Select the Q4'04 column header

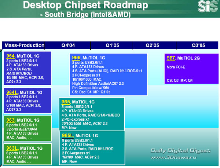click(68, 45)
